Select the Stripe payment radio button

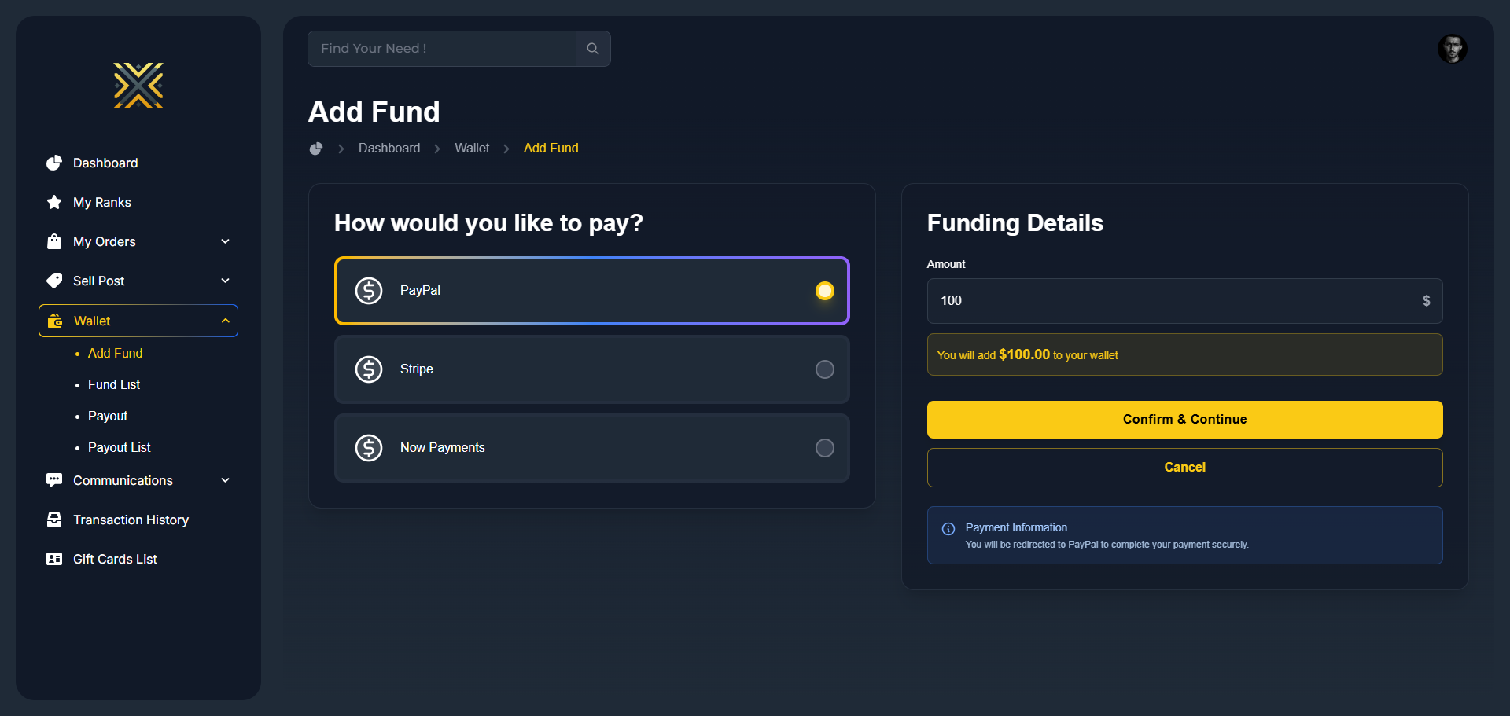tap(824, 369)
